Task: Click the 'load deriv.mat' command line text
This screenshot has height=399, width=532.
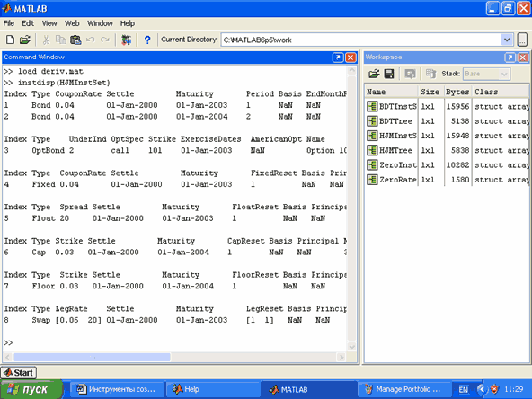Action: point(50,72)
